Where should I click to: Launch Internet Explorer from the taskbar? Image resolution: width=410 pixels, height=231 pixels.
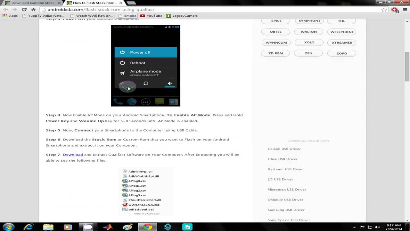click(29, 227)
